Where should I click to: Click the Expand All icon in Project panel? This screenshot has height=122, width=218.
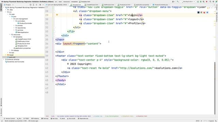33,5
